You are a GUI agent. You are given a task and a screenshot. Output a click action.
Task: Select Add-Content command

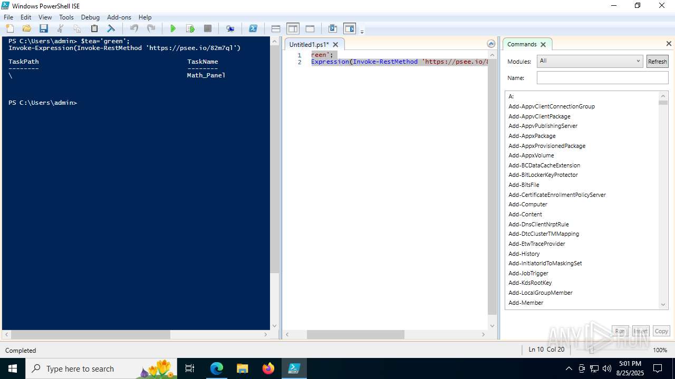[x=525, y=214]
